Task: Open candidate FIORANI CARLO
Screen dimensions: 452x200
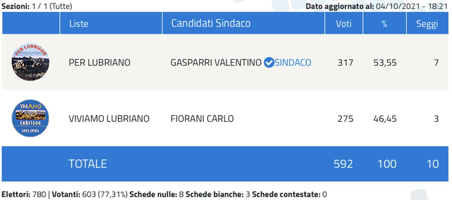Action: 202,119
